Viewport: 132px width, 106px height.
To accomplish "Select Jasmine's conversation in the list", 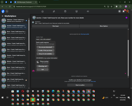I will [x=14, y=26].
